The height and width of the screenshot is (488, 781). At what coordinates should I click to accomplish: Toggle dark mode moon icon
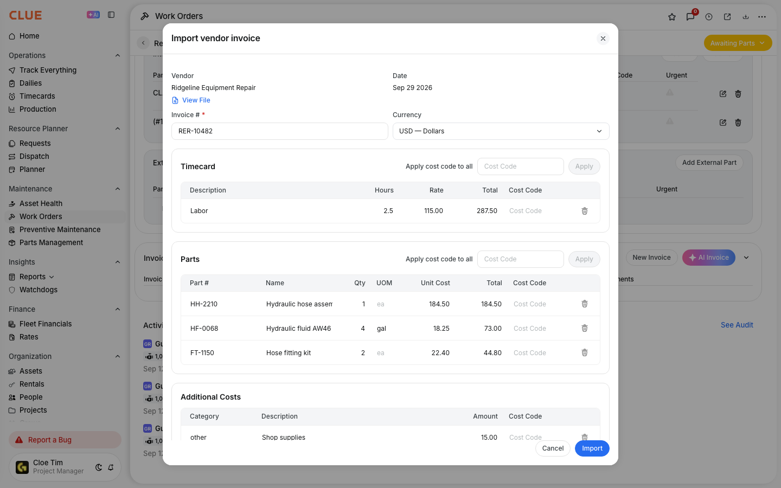[x=99, y=467]
